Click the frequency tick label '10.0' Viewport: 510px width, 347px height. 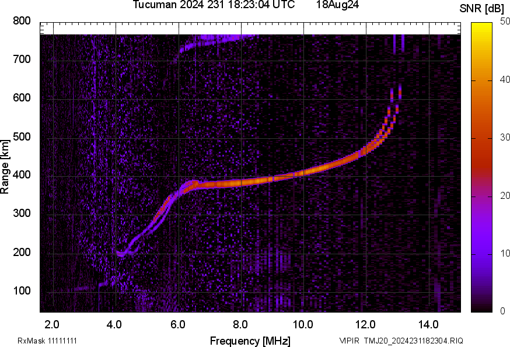pos(303,324)
